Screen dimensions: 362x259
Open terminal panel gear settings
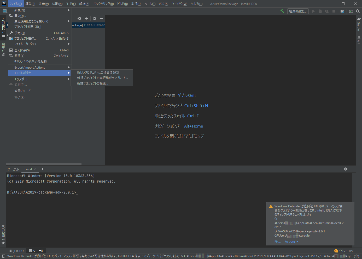click(x=346, y=169)
